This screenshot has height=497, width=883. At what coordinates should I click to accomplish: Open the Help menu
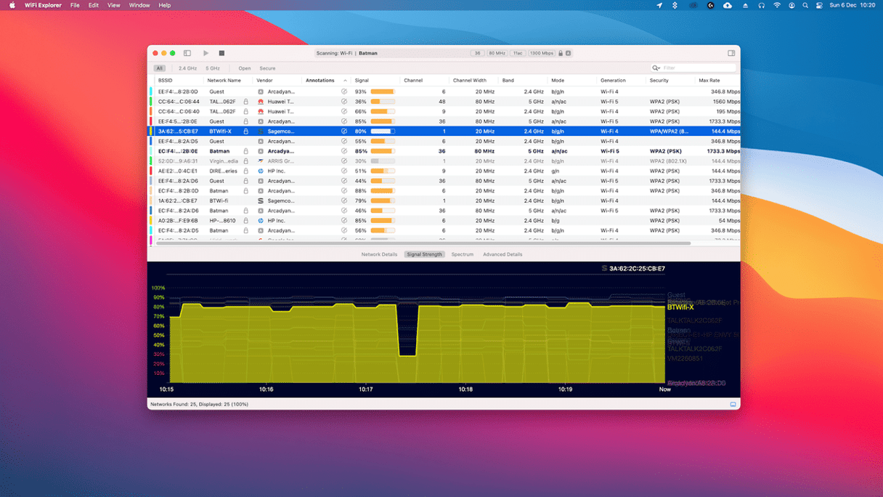pyautogui.click(x=165, y=5)
